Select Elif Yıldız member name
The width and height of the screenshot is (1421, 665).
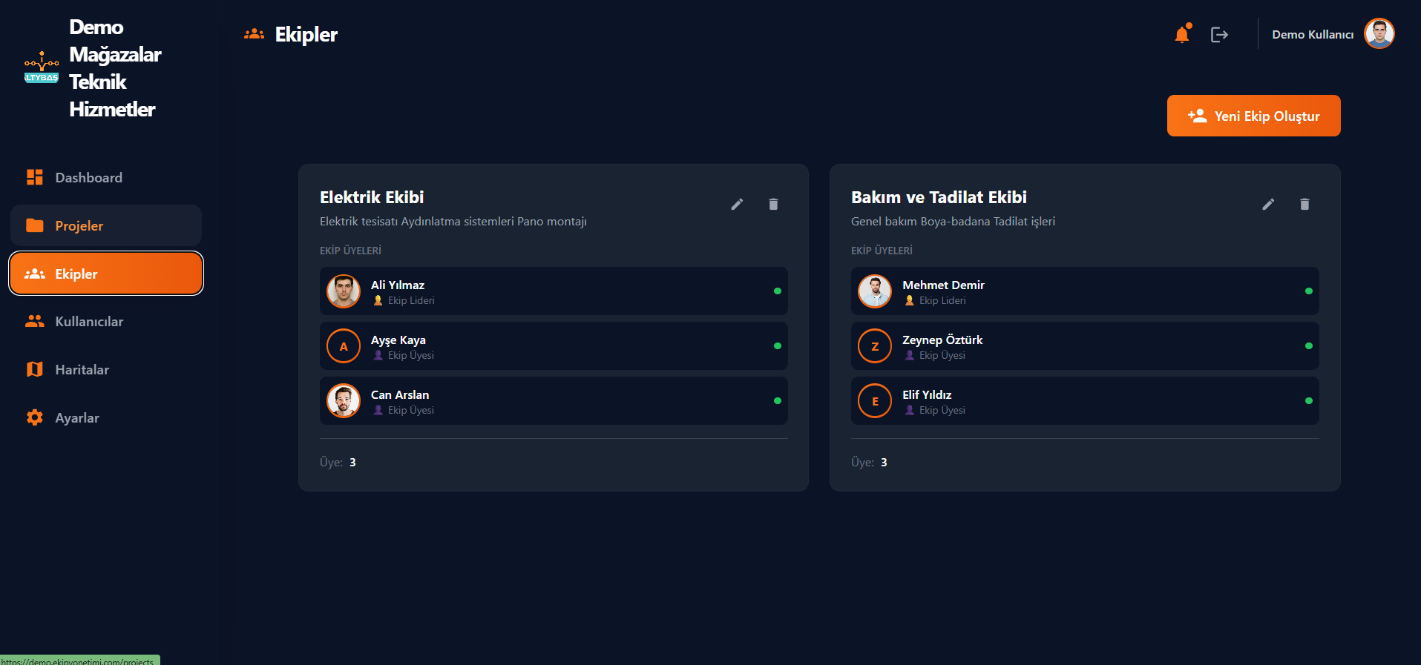click(x=927, y=394)
